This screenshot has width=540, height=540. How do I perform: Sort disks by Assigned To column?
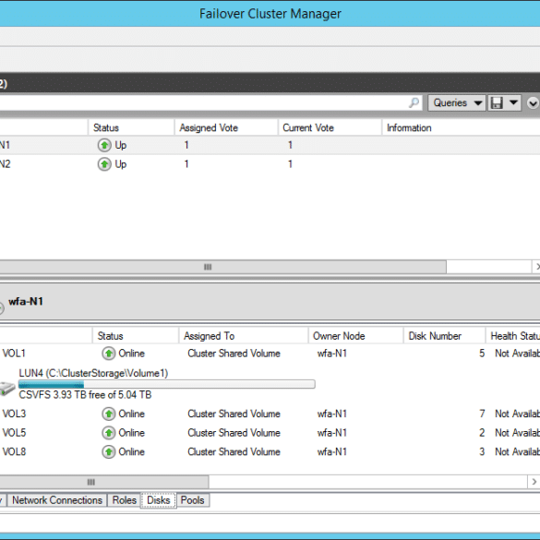244,336
